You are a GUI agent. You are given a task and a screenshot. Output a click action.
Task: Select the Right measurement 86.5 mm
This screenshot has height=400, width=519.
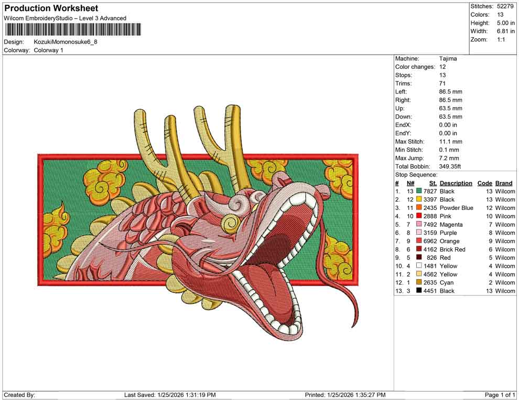(x=450, y=100)
